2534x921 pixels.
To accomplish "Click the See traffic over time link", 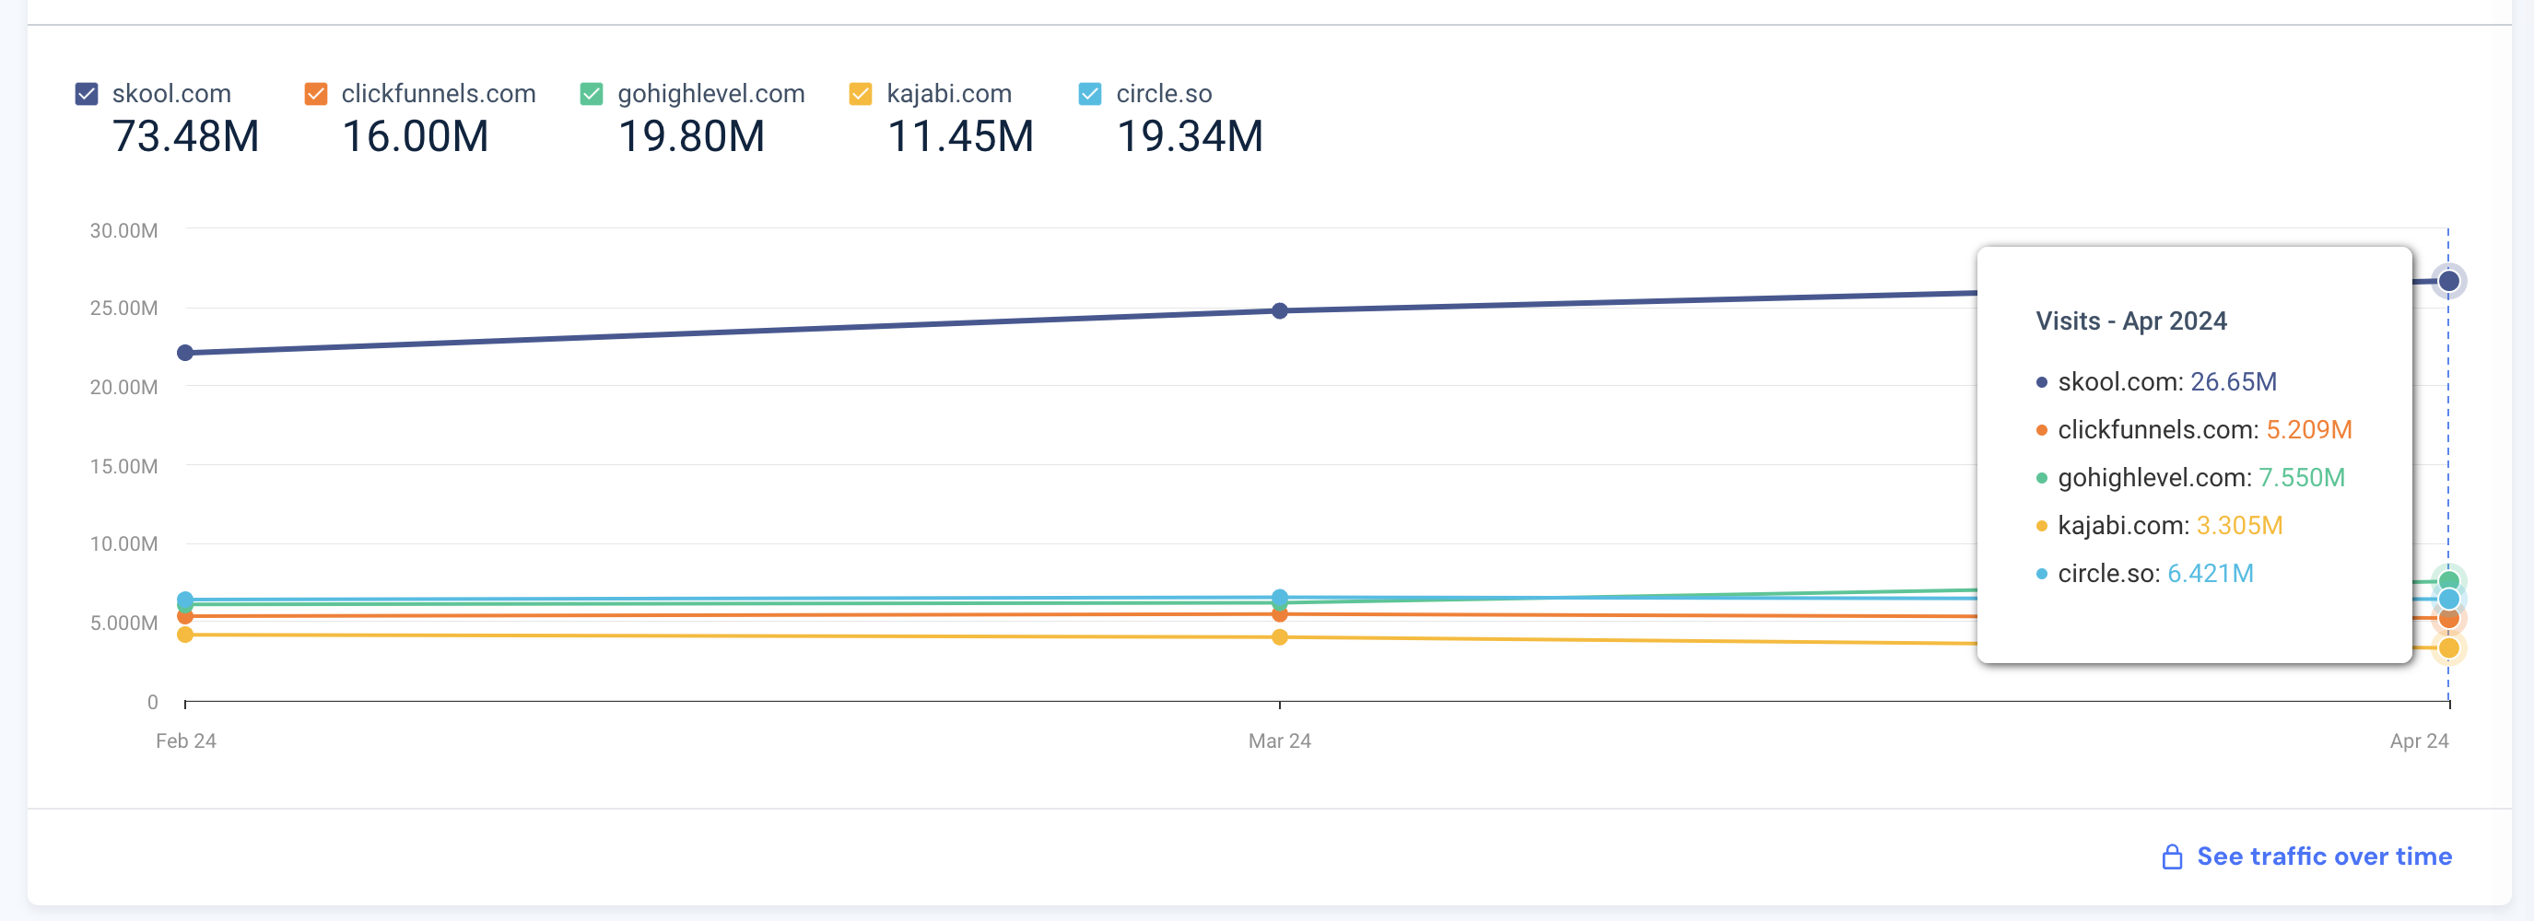I will (x=2324, y=857).
